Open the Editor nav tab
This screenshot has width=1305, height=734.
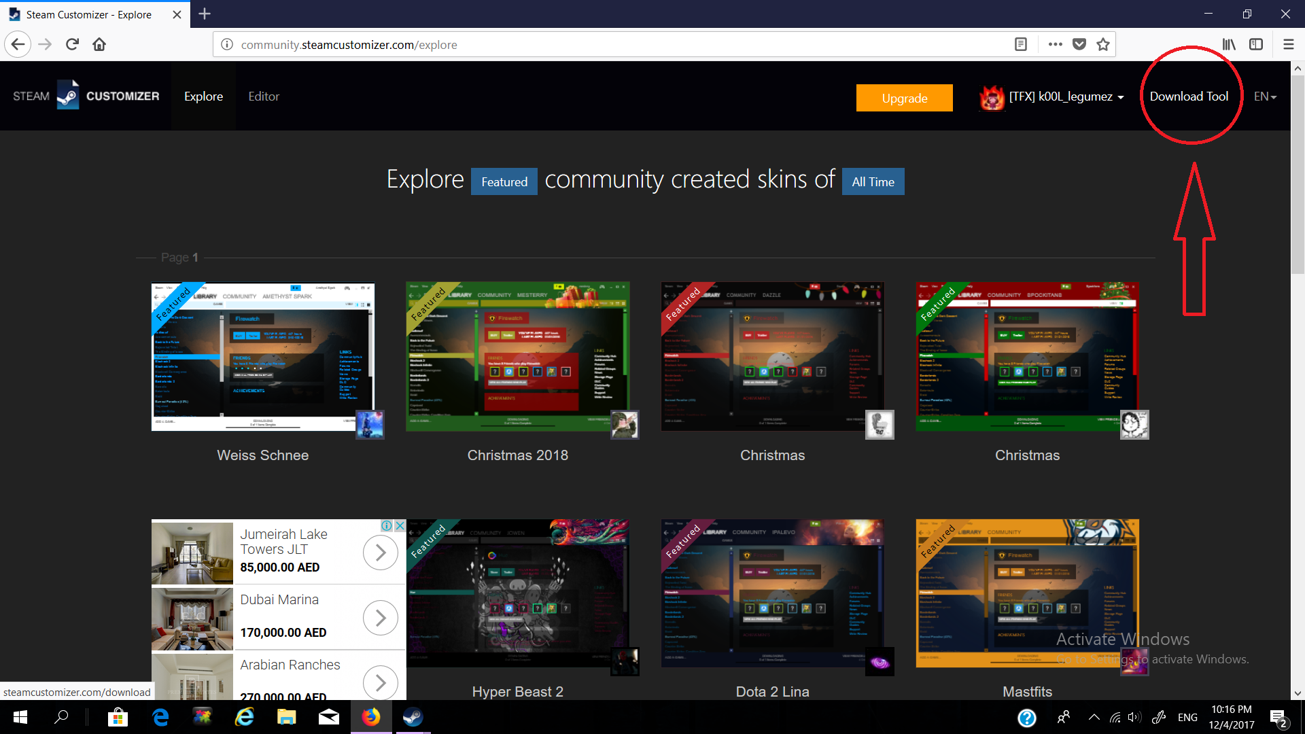pos(264,97)
